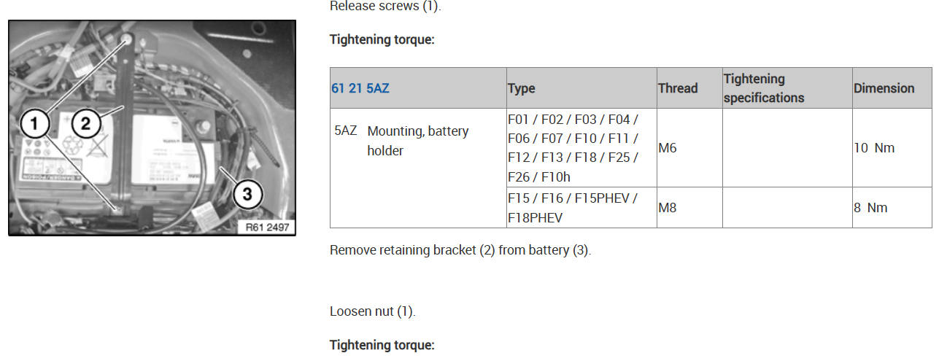Image resolution: width=939 pixels, height=361 pixels.
Task: Click the Loosen nut (1) instruction text
Action: coord(373,311)
